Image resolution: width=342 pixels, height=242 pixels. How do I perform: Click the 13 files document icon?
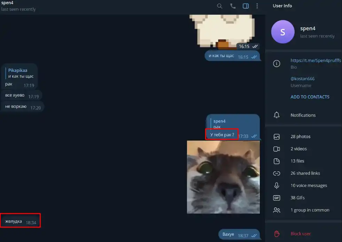(x=277, y=161)
